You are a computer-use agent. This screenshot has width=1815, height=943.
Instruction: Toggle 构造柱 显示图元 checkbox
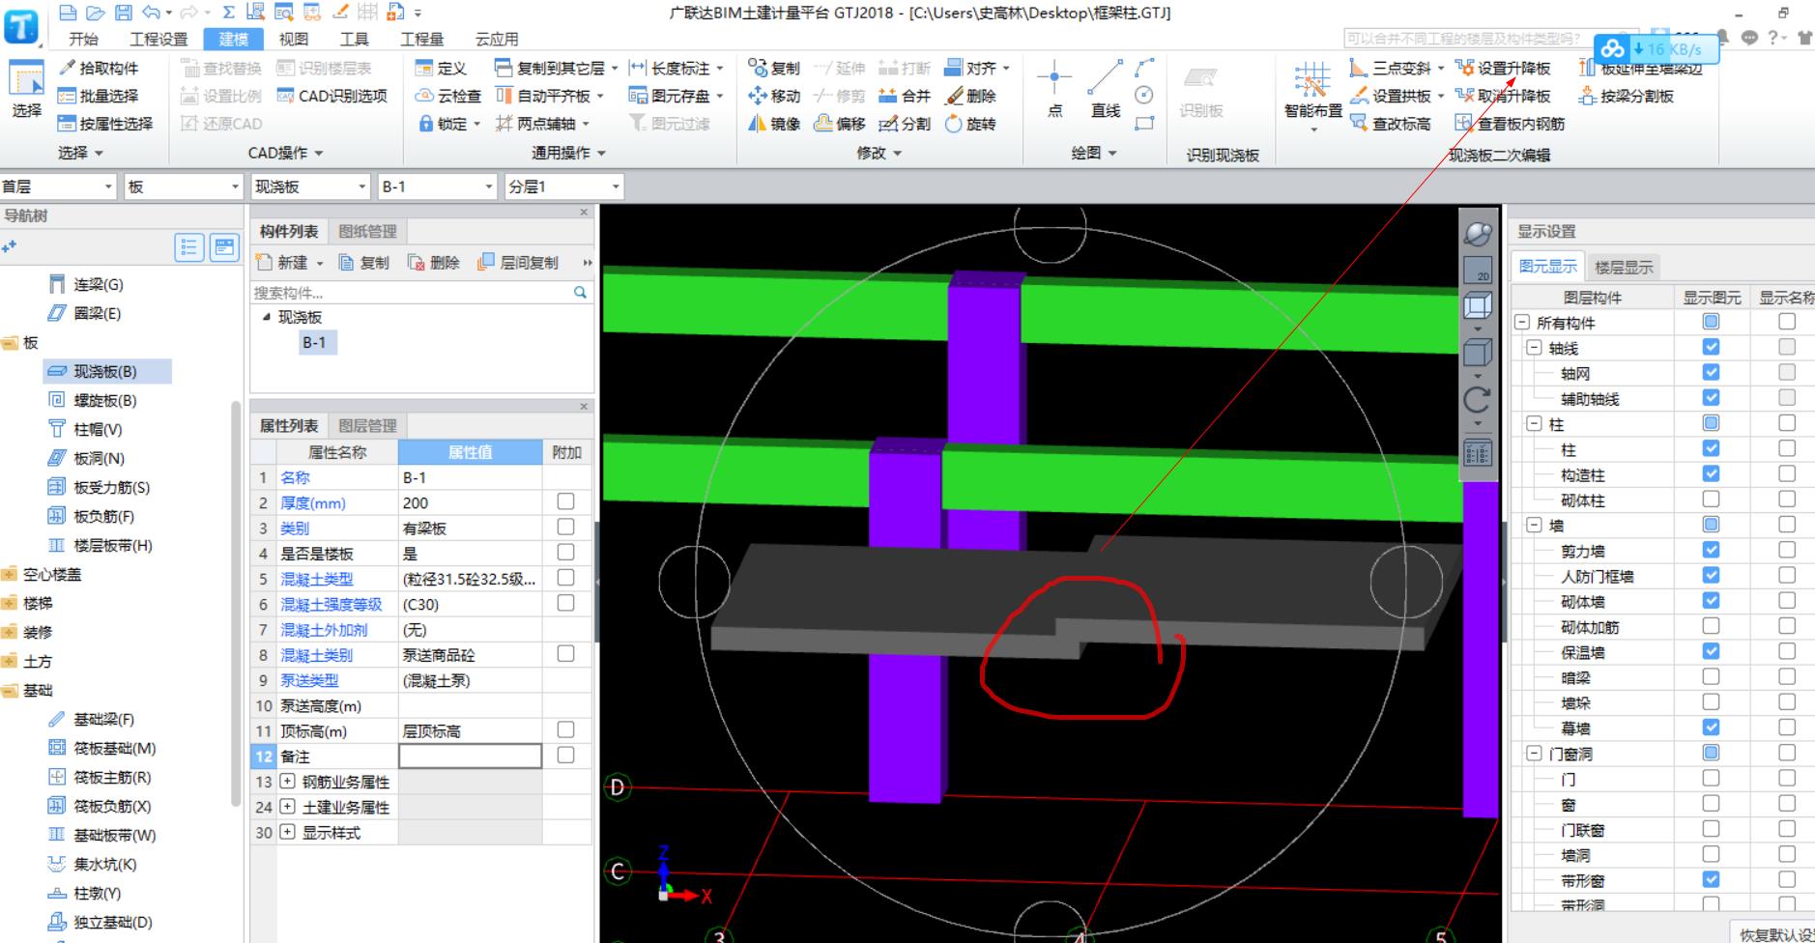1711,473
